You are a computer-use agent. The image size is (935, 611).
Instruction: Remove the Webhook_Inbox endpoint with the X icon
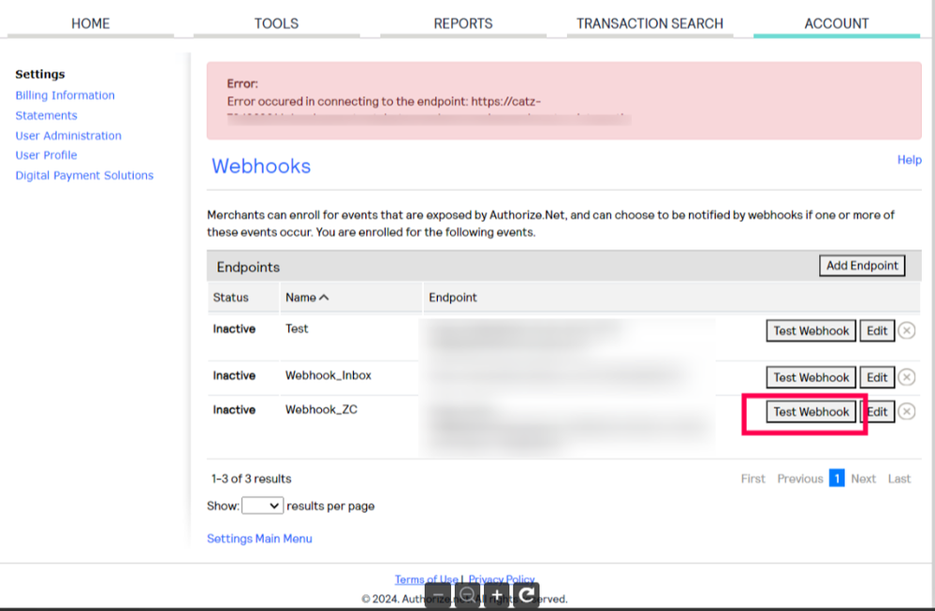pos(906,377)
